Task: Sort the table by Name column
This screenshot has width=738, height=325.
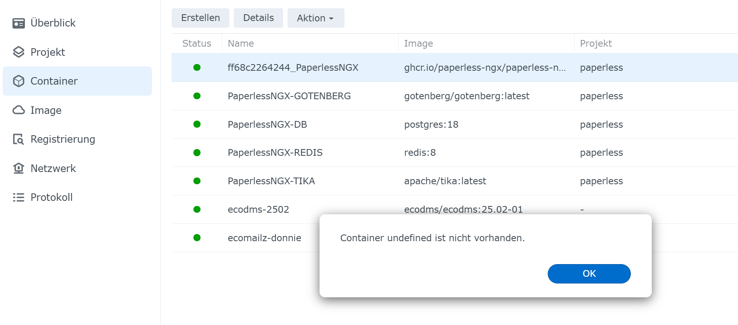Action: 241,43
